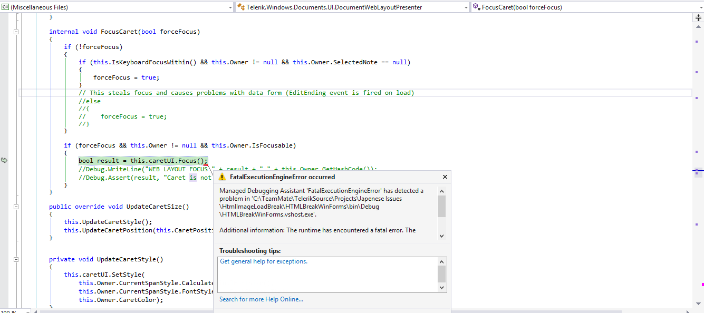Click the '// This steals focus' comment line

point(246,93)
